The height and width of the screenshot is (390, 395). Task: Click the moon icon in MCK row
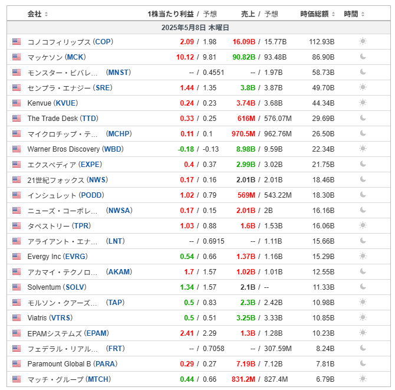(363, 57)
